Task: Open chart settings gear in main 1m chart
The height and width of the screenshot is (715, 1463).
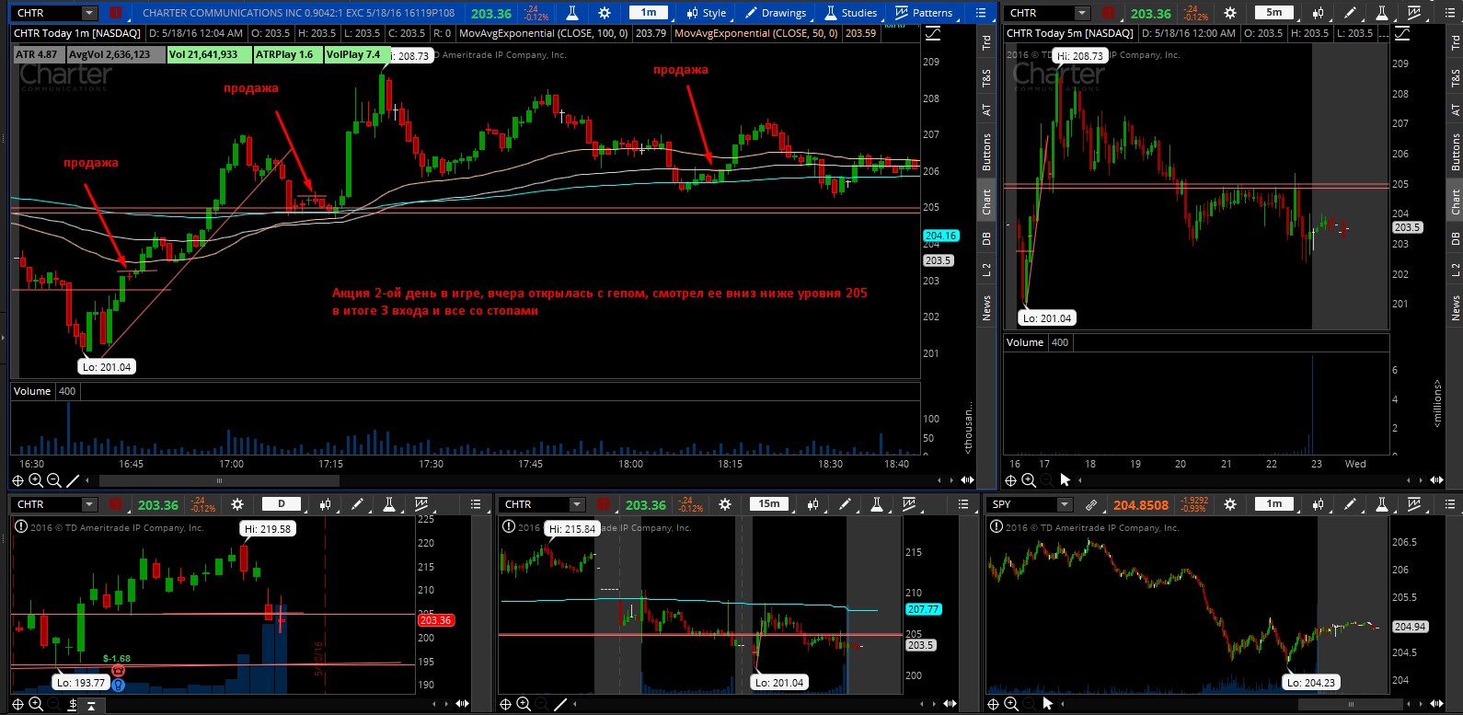Action: 604,13
